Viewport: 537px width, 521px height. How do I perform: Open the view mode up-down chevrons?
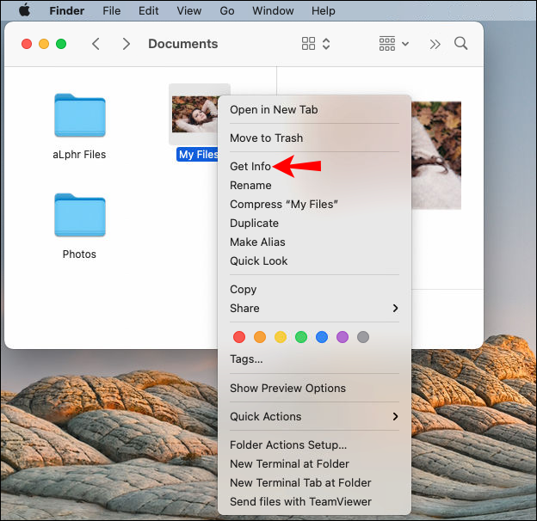(326, 44)
